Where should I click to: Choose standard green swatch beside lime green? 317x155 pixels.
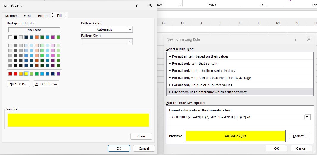coord(37,74)
